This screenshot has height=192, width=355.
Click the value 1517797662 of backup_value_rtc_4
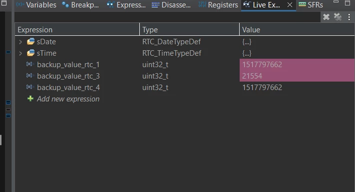coord(262,88)
